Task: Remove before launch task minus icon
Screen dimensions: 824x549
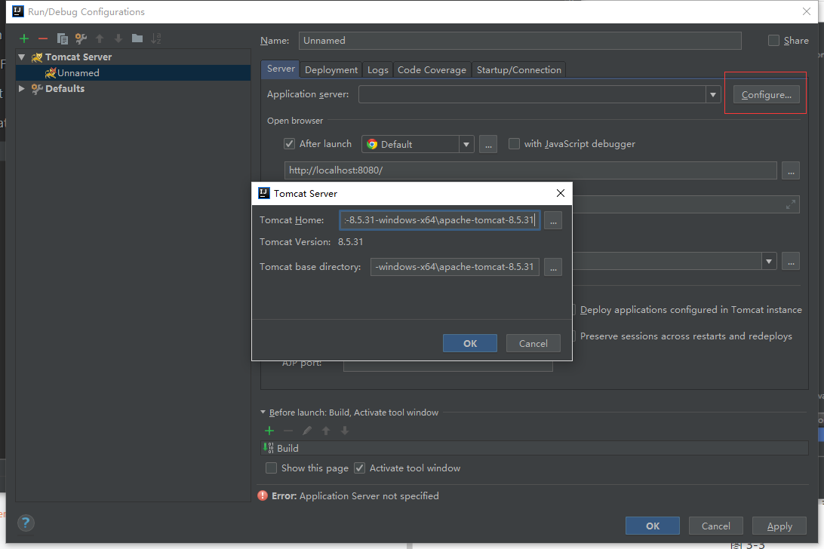Action: point(288,431)
